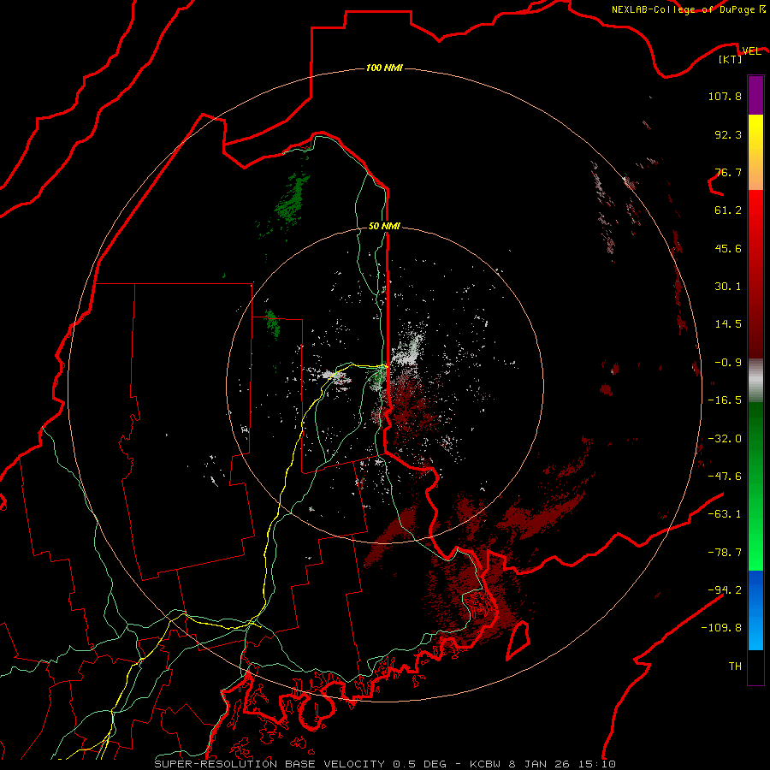Click the [KT] units label
The image size is (770, 770).
[x=731, y=59]
